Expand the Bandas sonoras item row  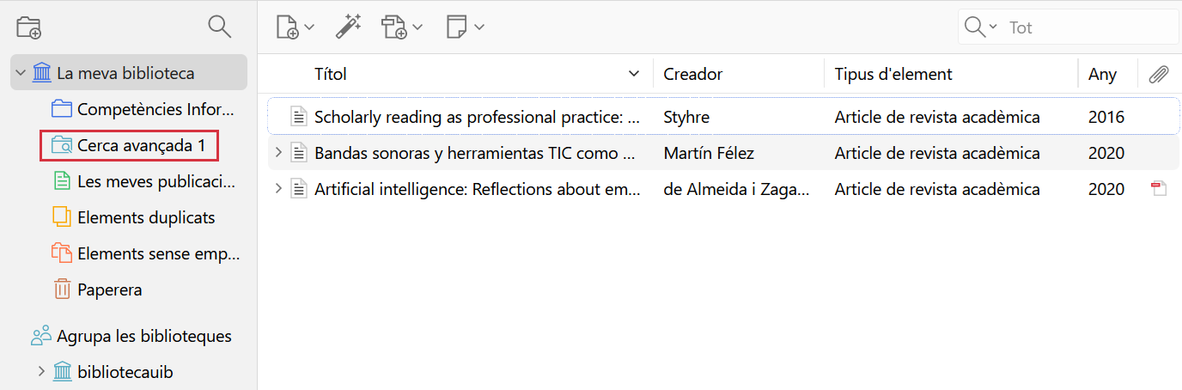(277, 153)
